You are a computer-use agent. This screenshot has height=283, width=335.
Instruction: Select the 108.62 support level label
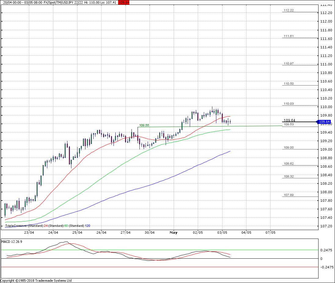289,164
